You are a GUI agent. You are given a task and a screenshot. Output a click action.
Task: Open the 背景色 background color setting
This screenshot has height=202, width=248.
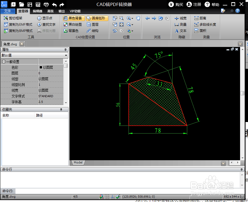click(x=71, y=31)
